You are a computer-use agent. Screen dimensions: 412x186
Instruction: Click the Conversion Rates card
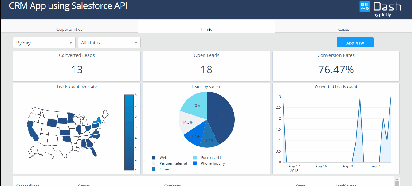click(336, 66)
